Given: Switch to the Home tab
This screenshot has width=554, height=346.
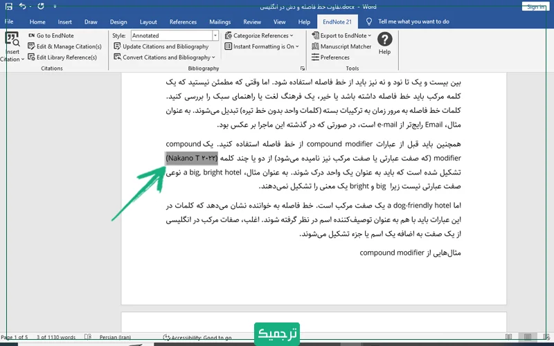Looking at the screenshot, I should [x=37, y=22].
